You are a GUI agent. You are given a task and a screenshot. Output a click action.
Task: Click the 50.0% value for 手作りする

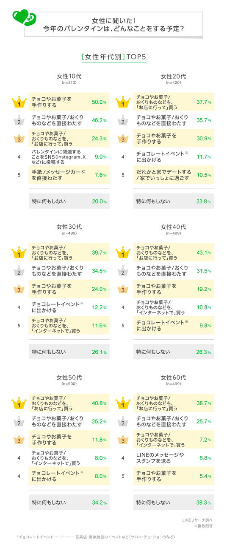99,102
